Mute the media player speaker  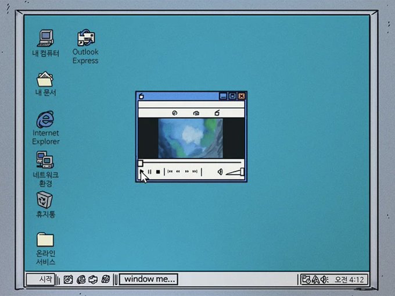[220, 172]
